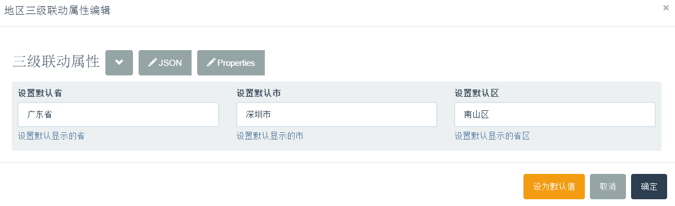
Task: Open the JSON editor button
Action: (x=165, y=63)
